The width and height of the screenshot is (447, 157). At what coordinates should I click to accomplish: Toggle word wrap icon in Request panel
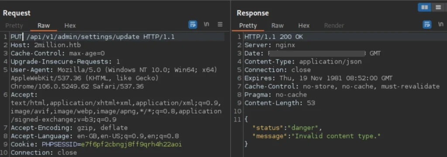[x=193, y=25]
